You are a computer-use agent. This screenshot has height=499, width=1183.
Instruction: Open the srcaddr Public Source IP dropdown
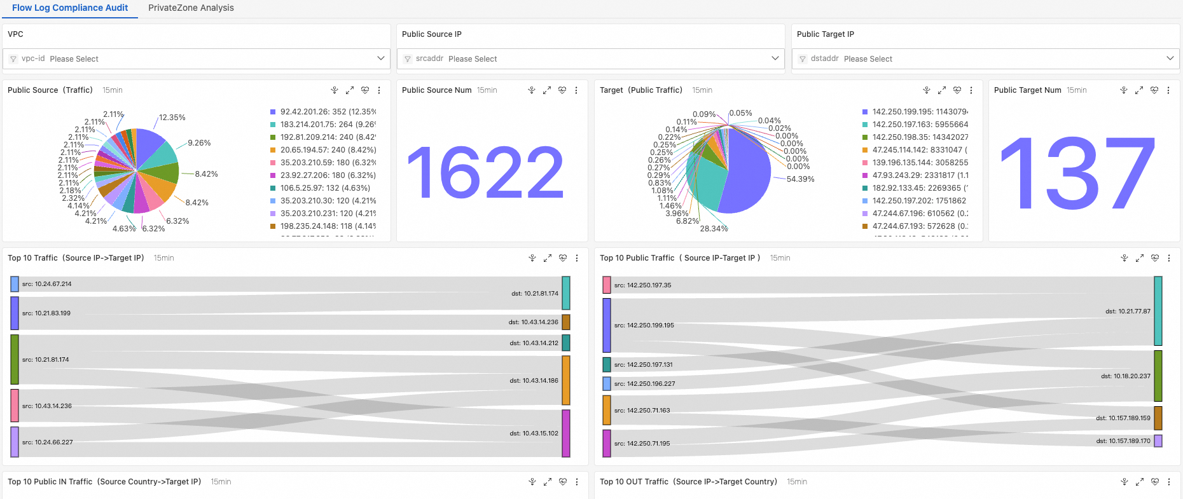(x=591, y=58)
